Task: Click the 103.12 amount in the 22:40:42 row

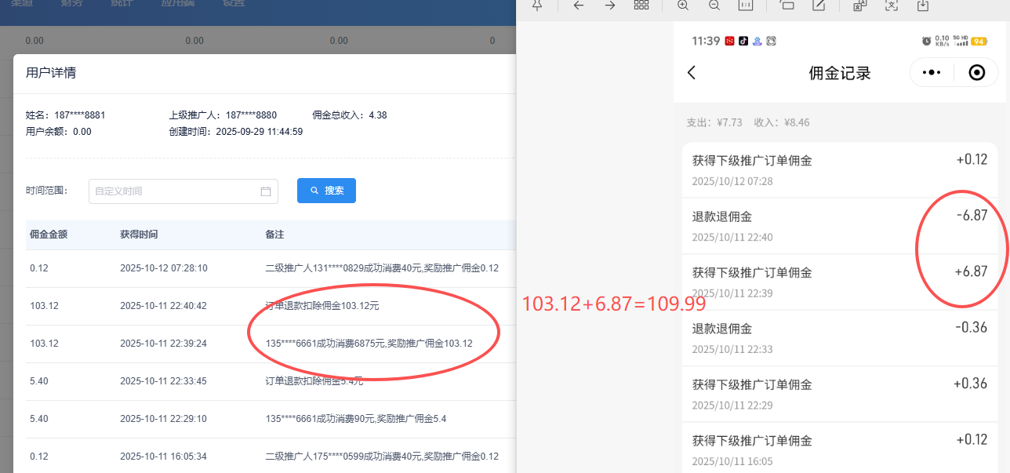Action: tap(44, 306)
